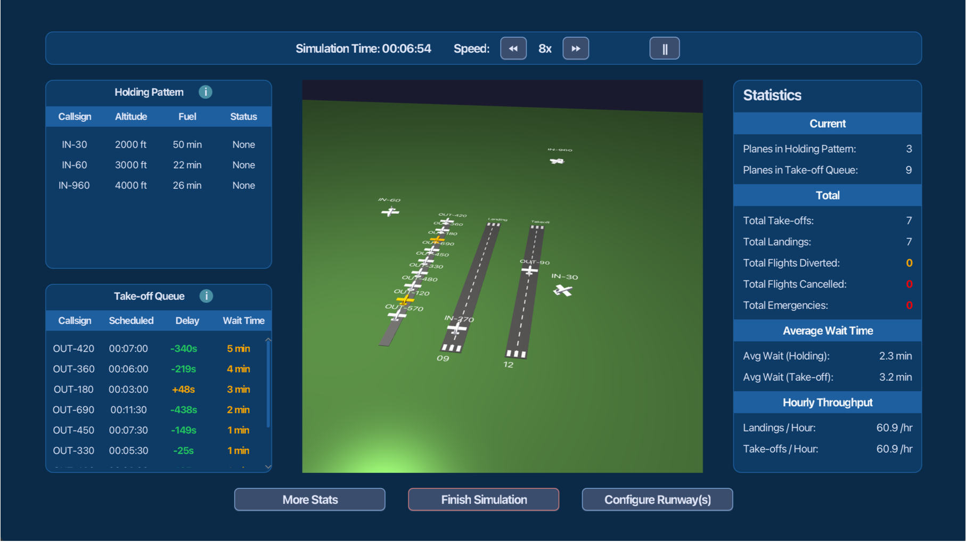Click the IN-60 plane icon
The height and width of the screenshot is (542, 966).
click(390, 212)
